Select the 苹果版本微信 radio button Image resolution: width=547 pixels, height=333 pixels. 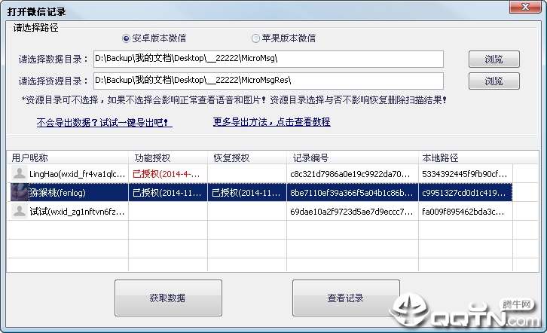[x=255, y=38]
